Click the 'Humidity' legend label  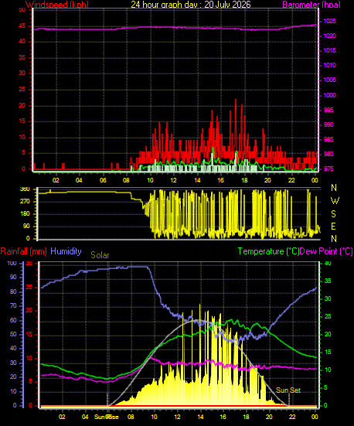tap(66, 251)
